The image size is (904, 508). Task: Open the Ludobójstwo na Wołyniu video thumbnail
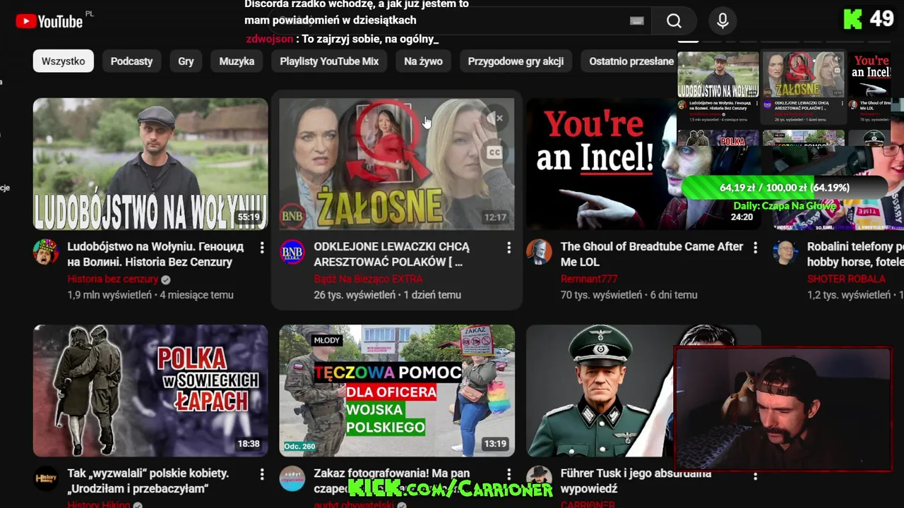[150, 164]
